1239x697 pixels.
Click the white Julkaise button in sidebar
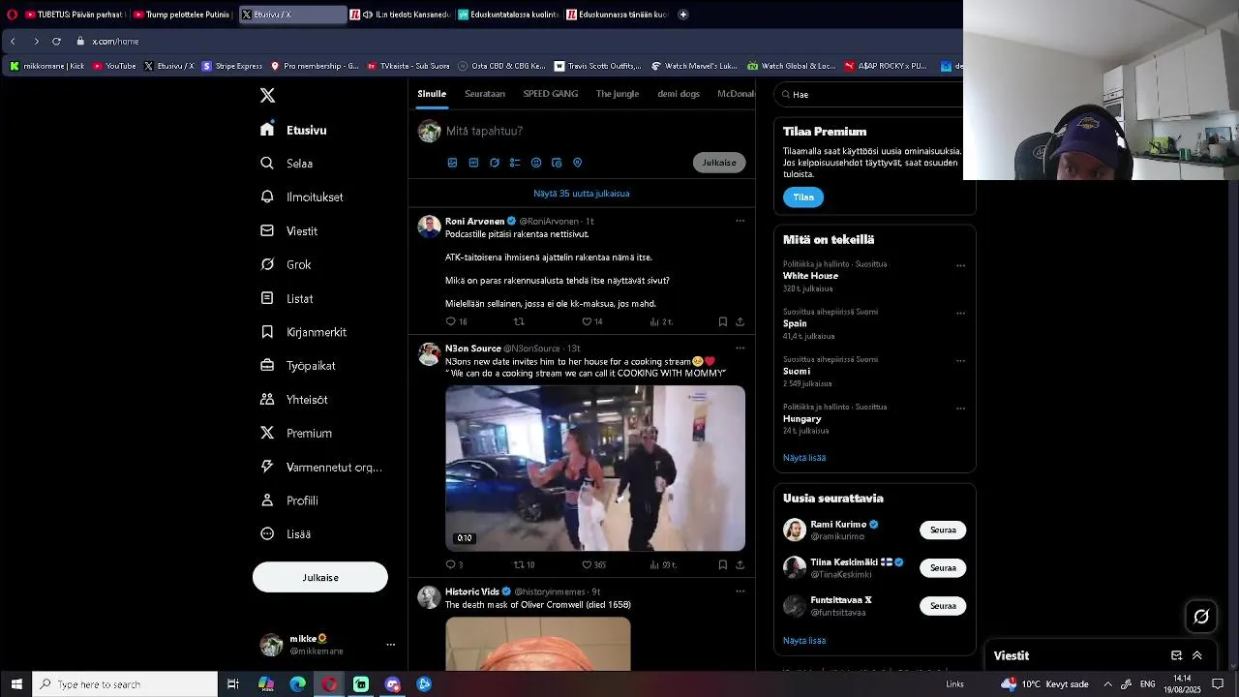320,577
